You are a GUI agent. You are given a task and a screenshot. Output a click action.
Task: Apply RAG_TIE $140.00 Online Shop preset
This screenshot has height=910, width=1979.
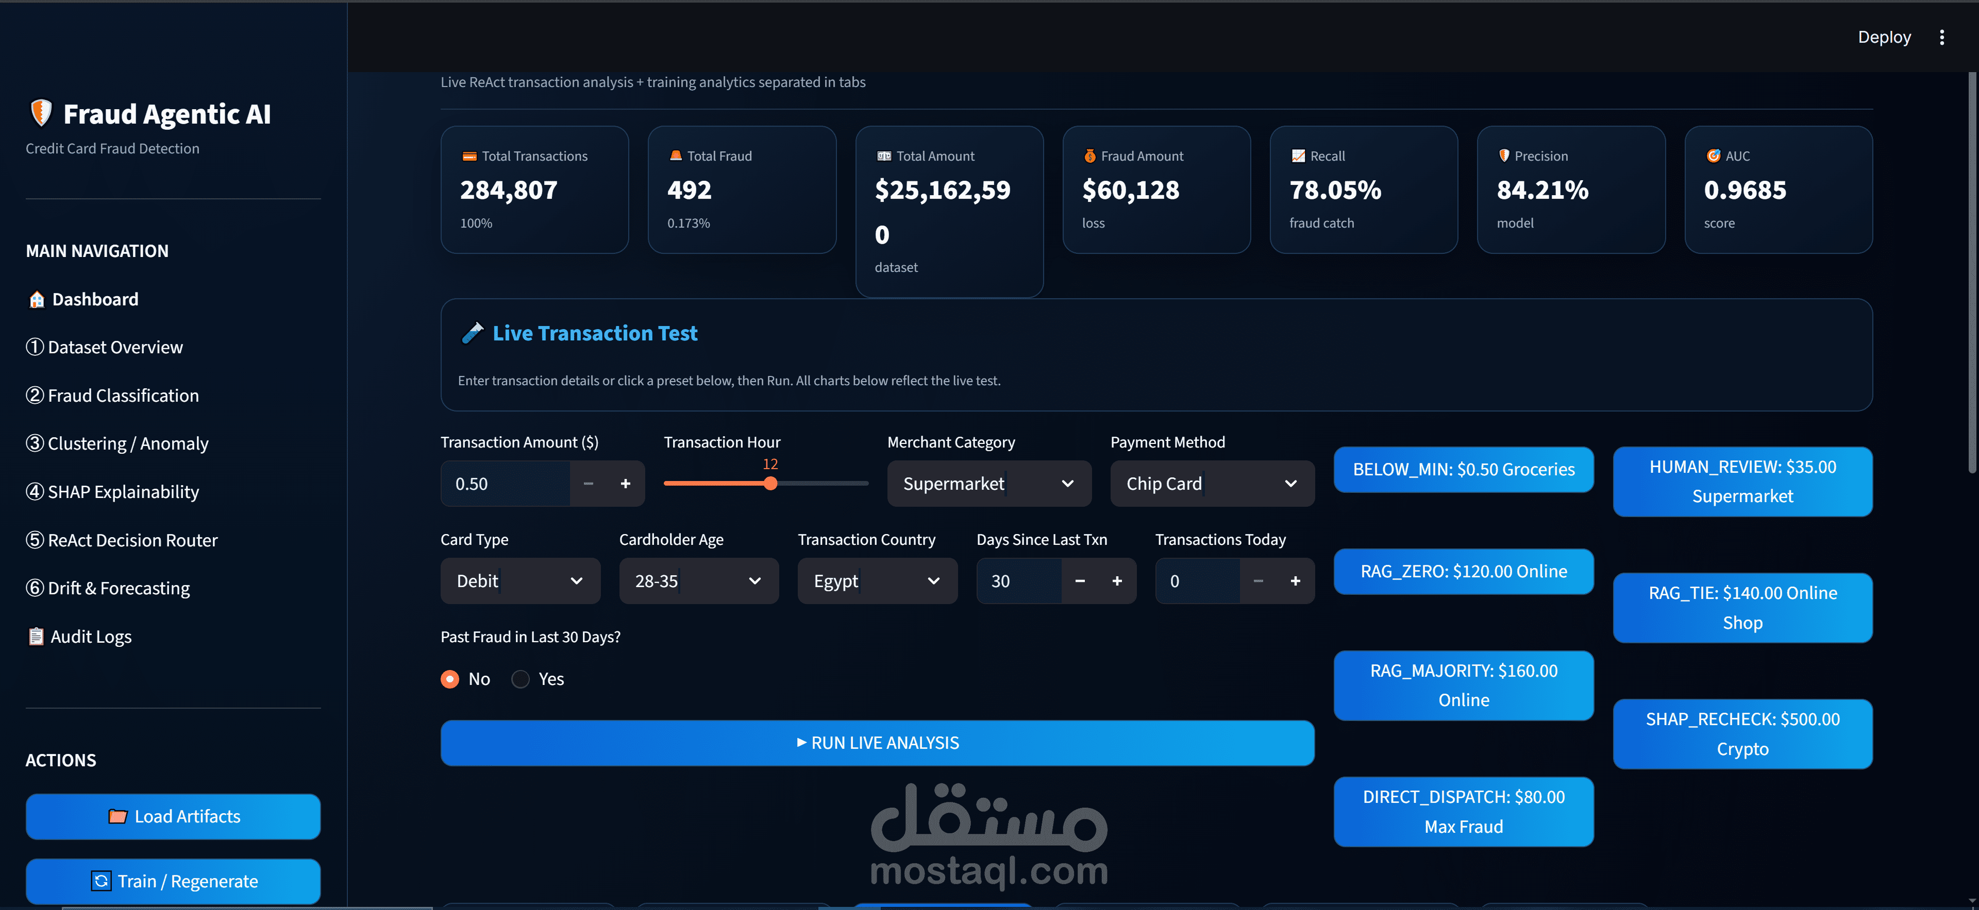pos(1742,607)
